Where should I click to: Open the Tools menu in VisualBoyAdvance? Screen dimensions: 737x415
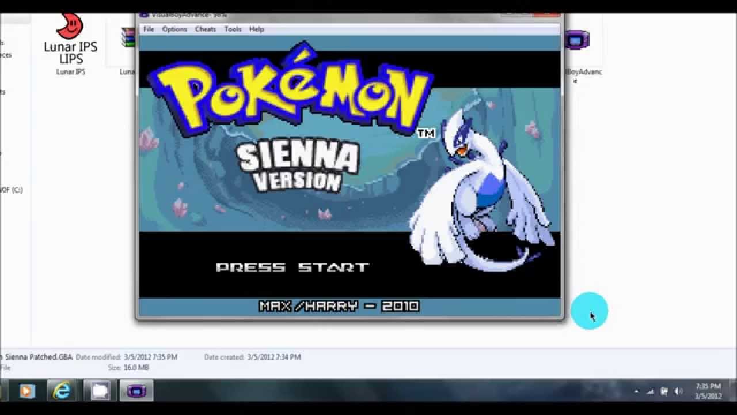233,29
